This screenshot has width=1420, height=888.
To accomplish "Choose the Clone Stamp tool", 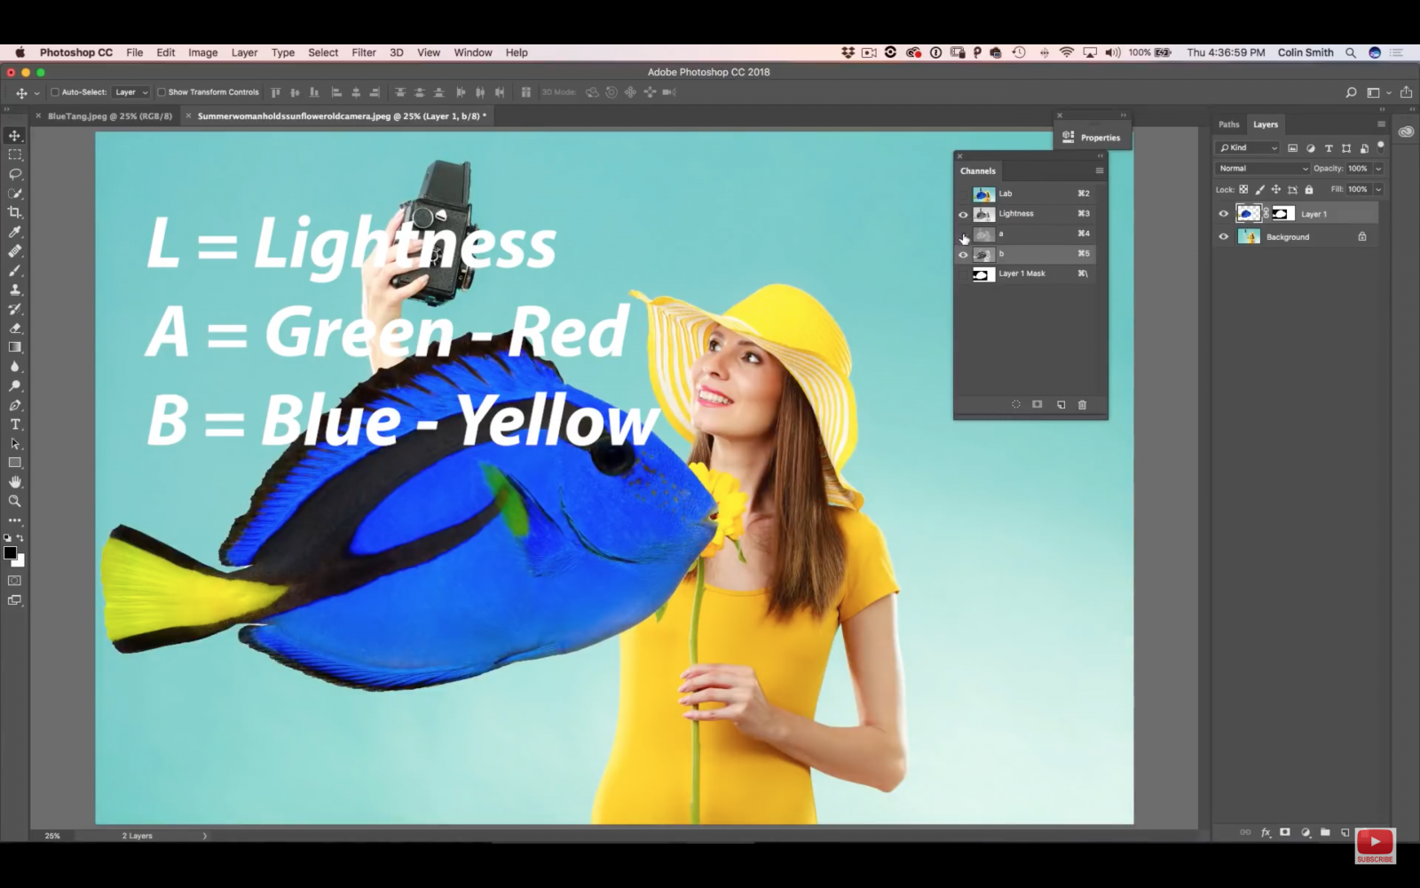I will tap(14, 289).
